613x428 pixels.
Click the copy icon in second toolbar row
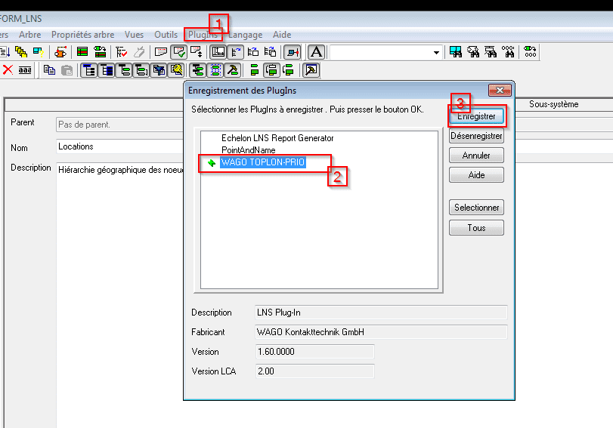click(x=50, y=70)
